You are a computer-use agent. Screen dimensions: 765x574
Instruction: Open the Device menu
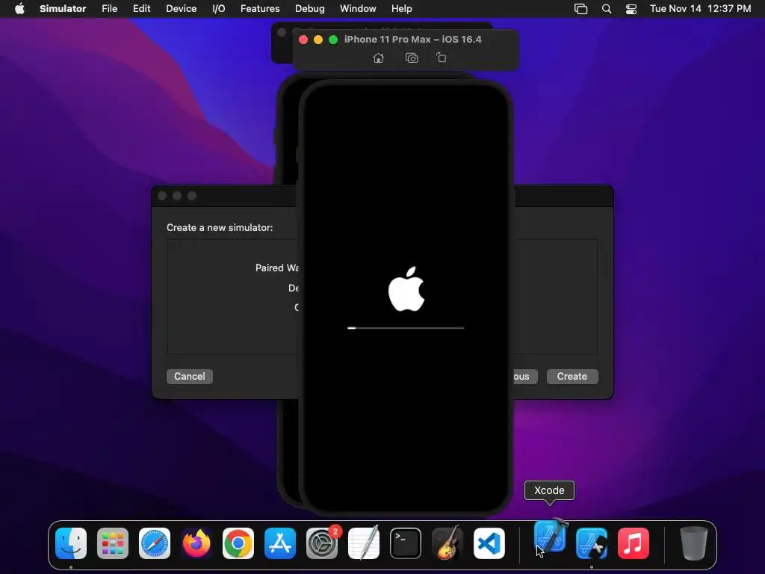click(181, 8)
